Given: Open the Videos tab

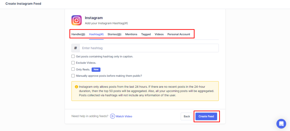Looking at the screenshot, I should [159, 34].
